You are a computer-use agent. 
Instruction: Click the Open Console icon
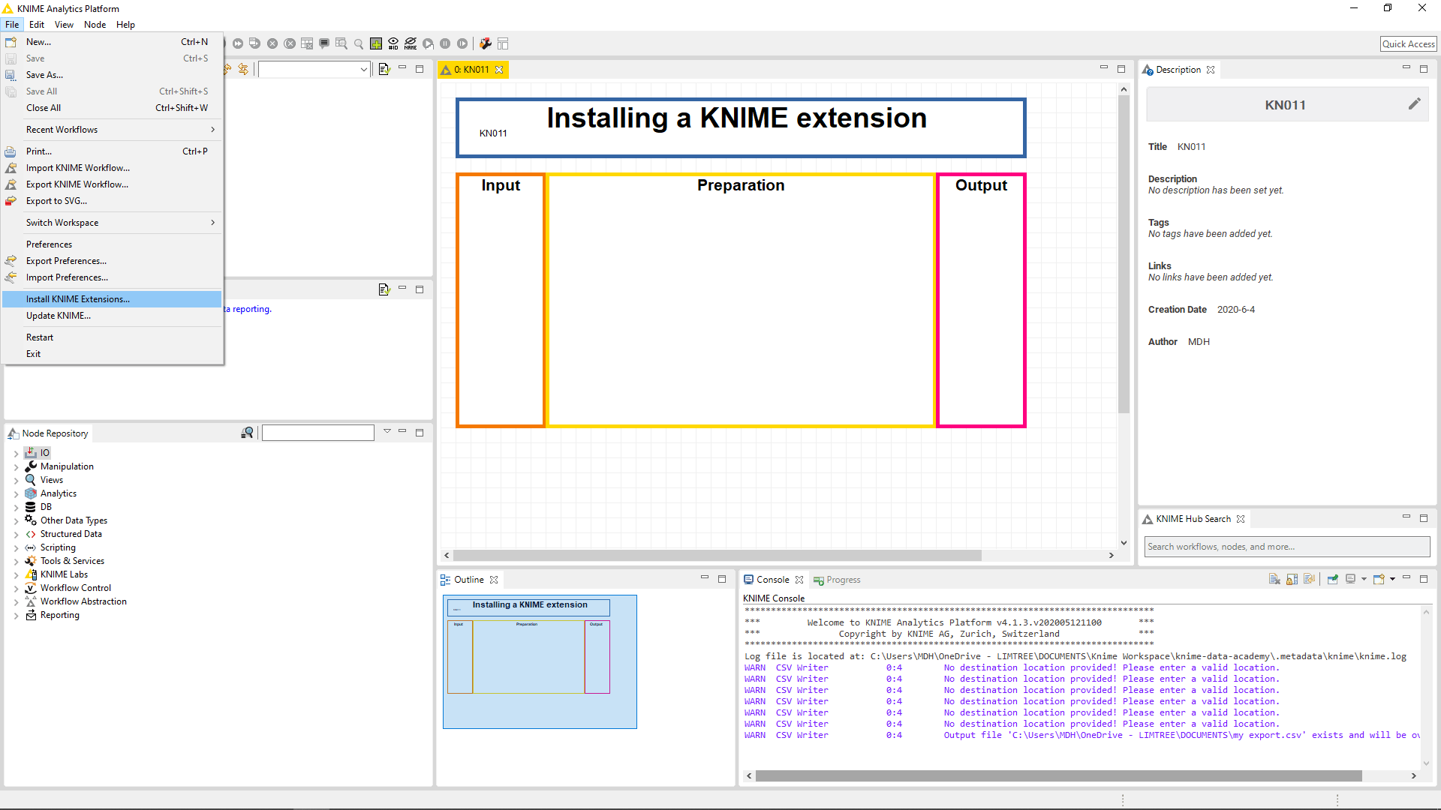(1379, 579)
